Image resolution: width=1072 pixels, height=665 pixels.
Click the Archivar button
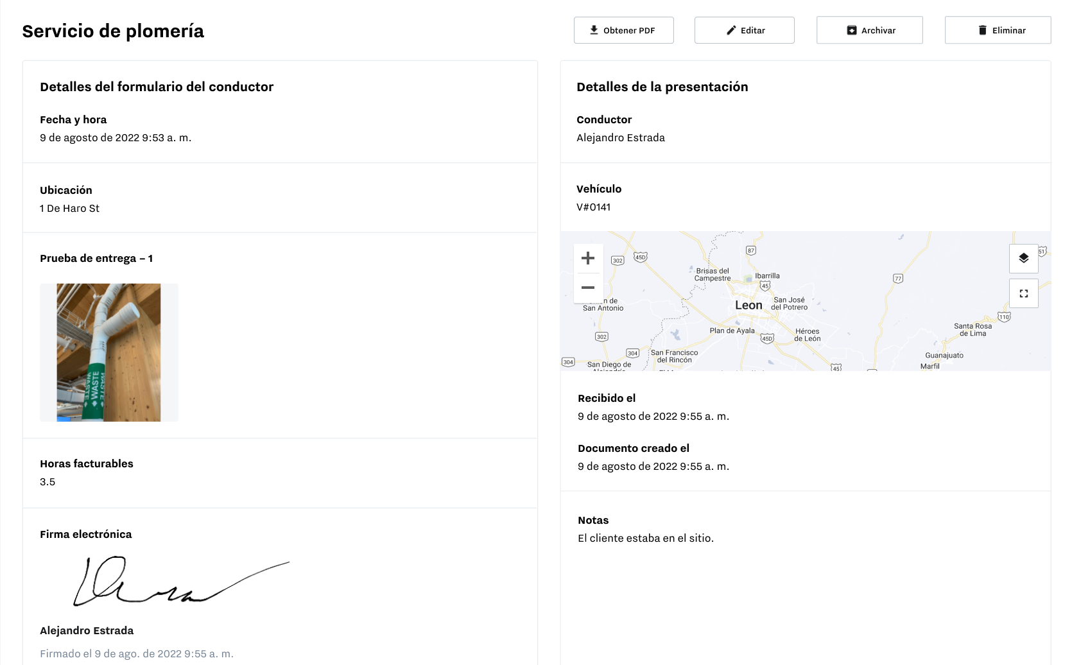point(869,30)
